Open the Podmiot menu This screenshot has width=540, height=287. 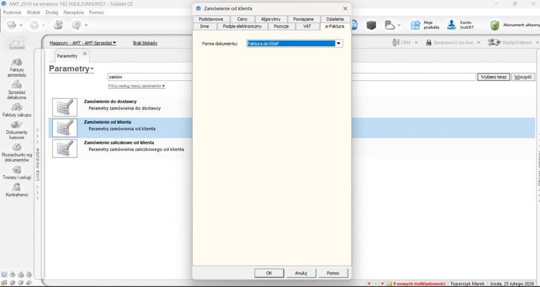(x=12, y=12)
